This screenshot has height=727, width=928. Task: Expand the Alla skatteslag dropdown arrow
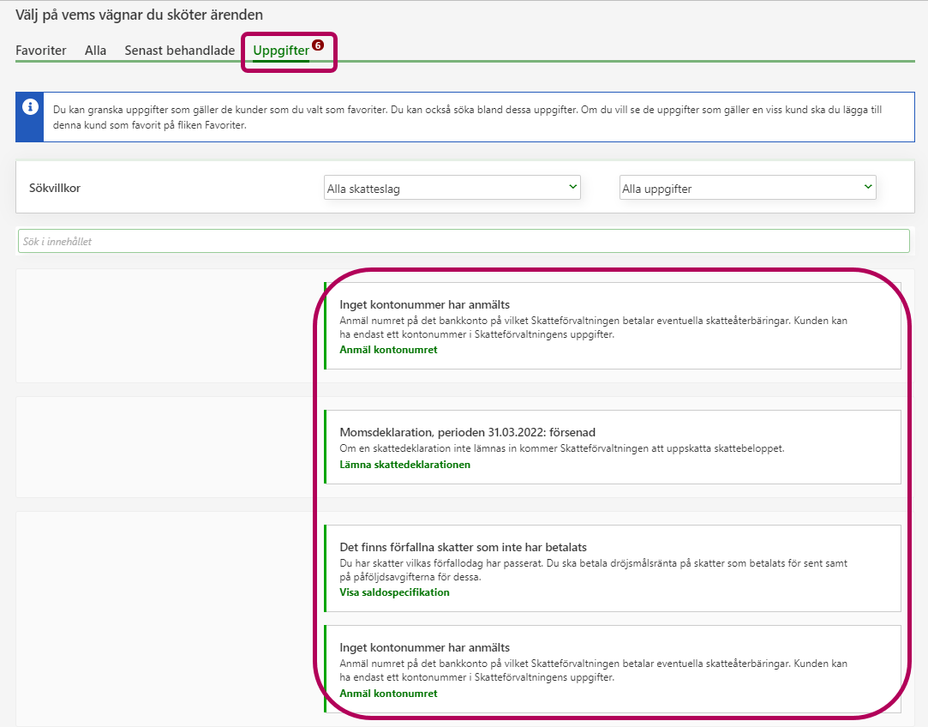(x=572, y=187)
